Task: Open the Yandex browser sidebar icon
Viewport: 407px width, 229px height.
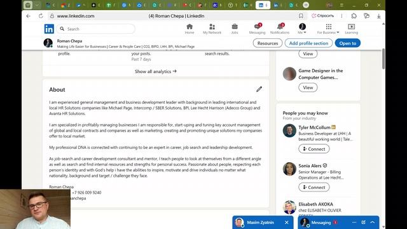Action: tap(366, 16)
